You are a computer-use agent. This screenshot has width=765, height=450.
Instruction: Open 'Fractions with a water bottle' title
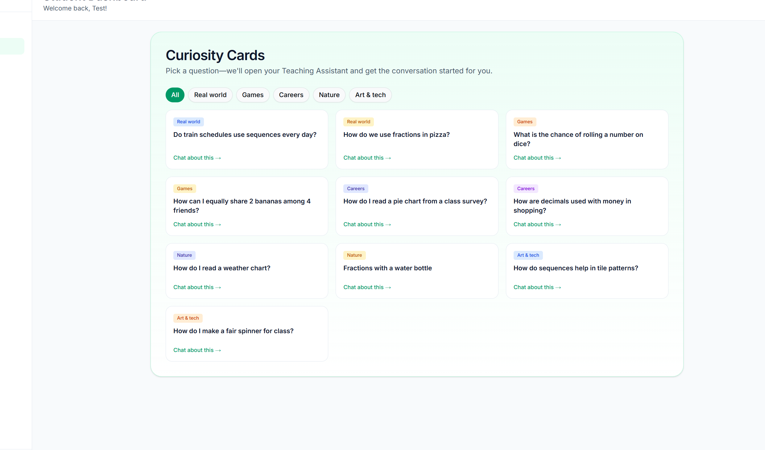point(387,268)
